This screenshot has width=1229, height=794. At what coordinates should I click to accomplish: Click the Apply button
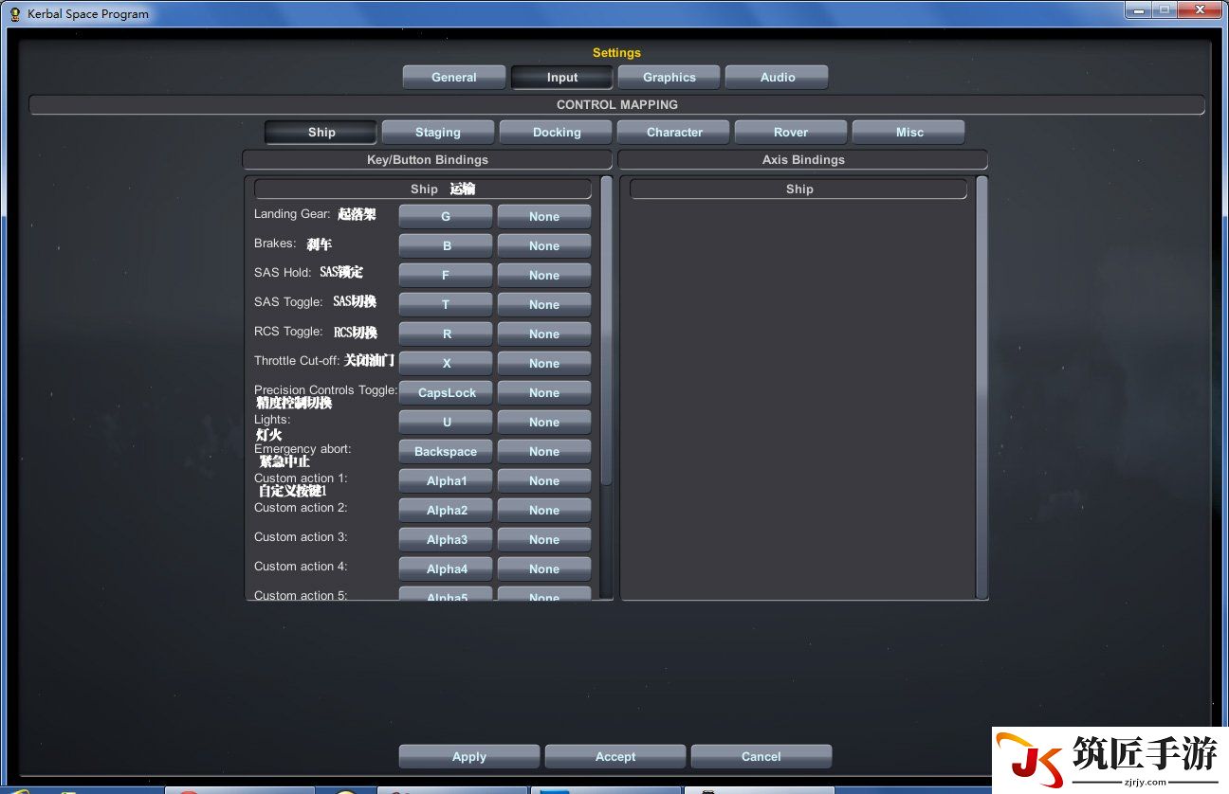tap(469, 756)
